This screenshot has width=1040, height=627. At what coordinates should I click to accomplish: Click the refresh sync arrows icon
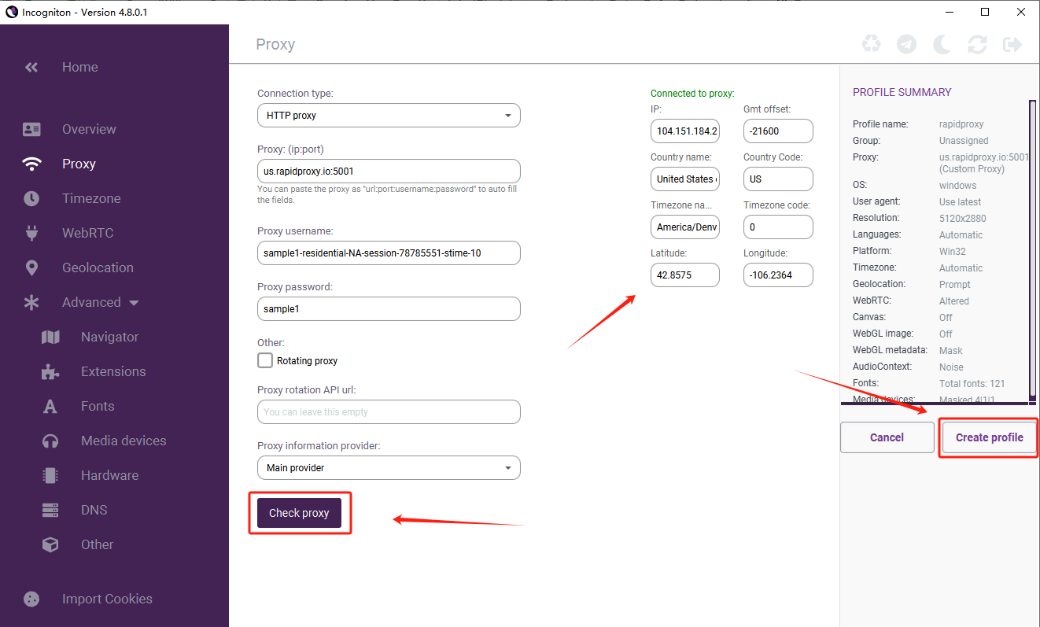coord(977,44)
